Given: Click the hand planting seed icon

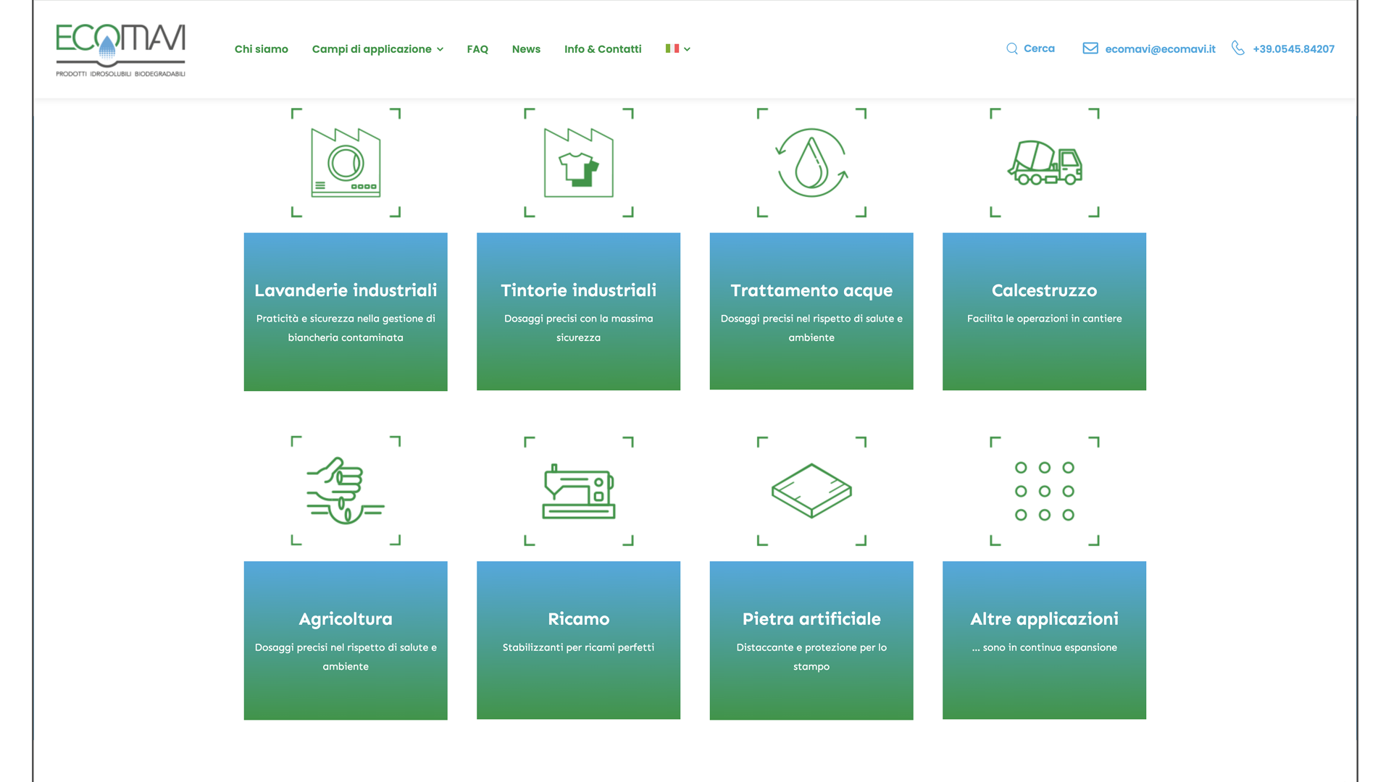Looking at the screenshot, I should coord(346,491).
